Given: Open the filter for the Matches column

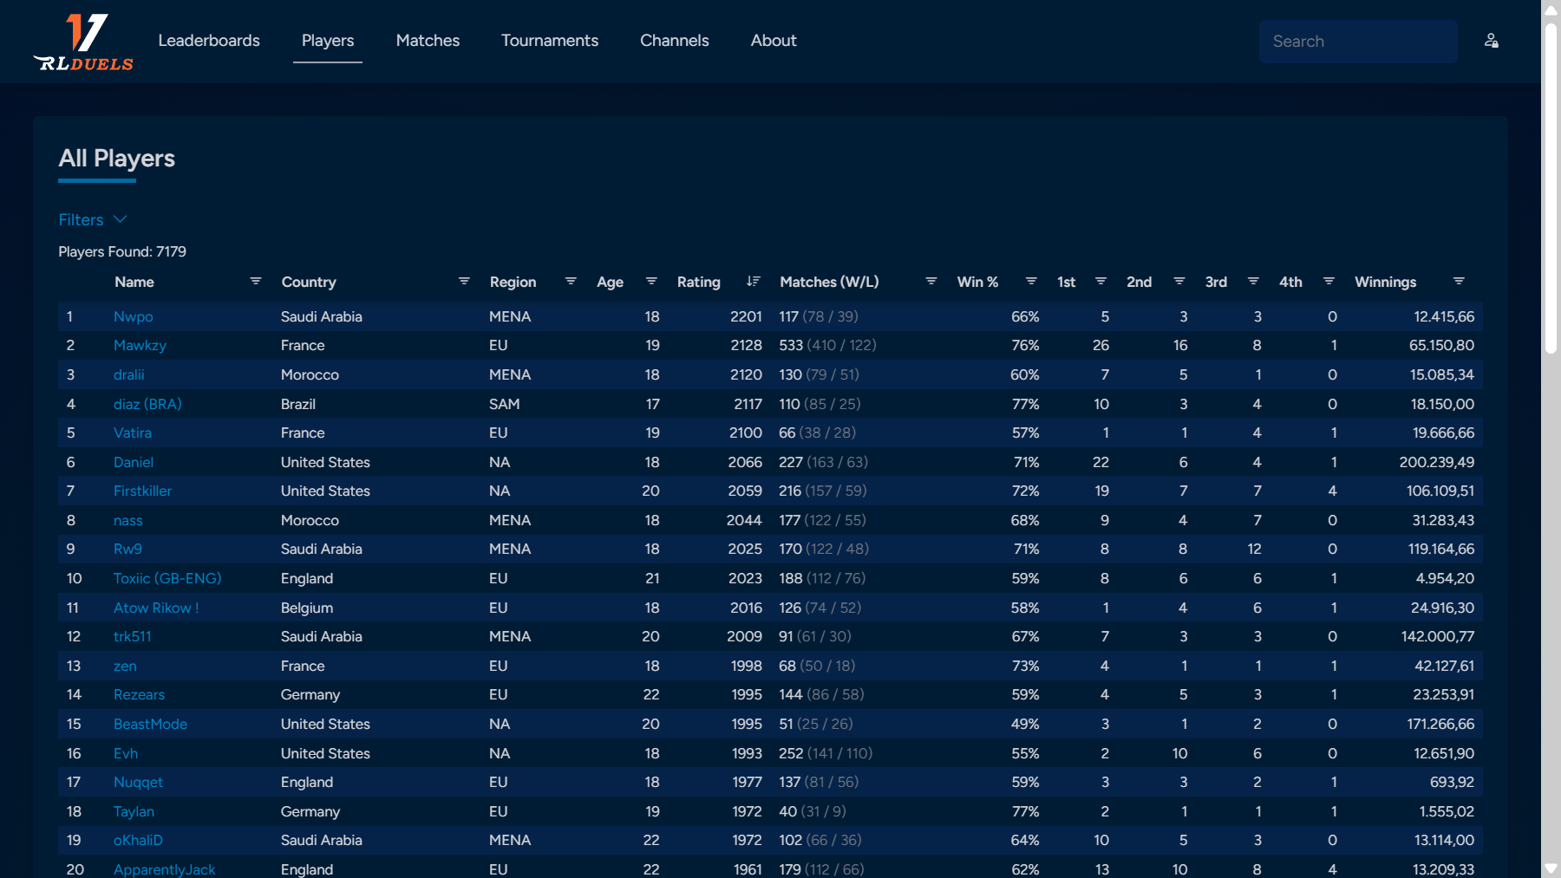Looking at the screenshot, I should 931,281.
